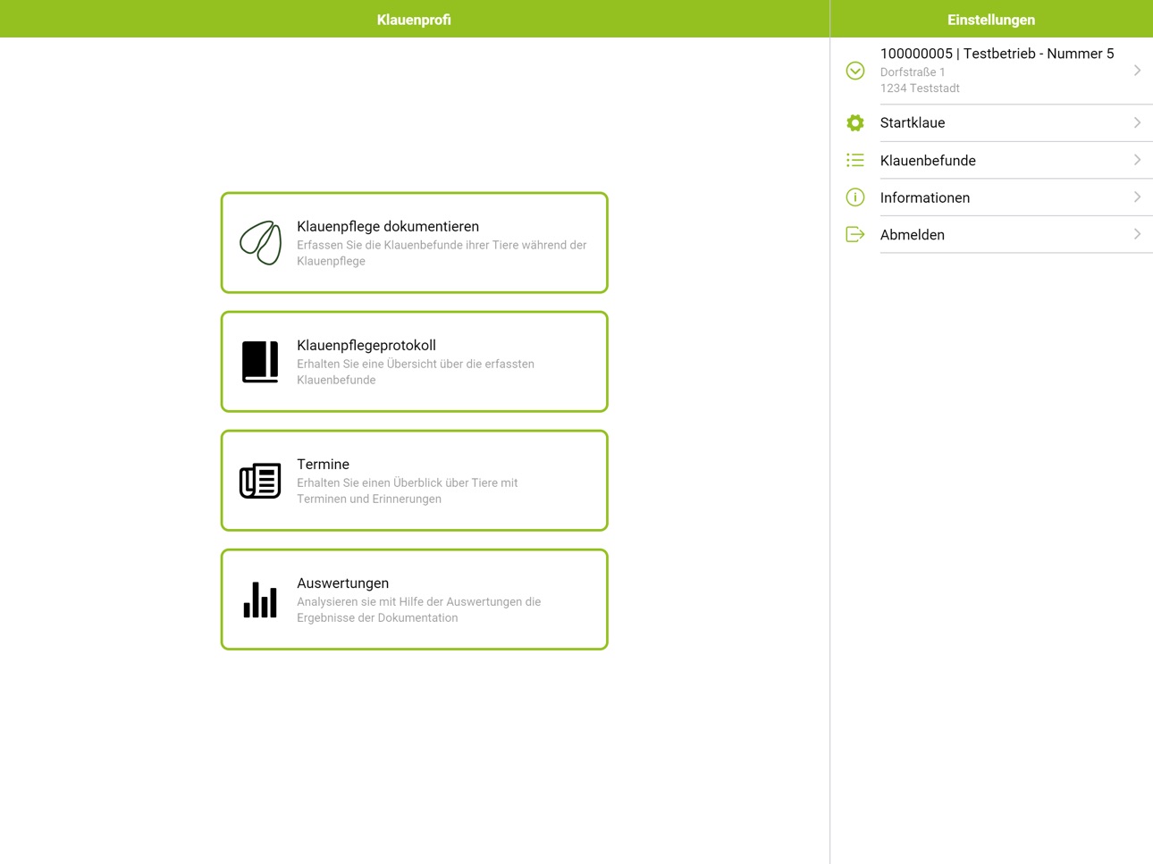Viewport: 1153px width, 864px height.
Task: Click the list icon next to Klauenbefunde
Action: [855, 161]
